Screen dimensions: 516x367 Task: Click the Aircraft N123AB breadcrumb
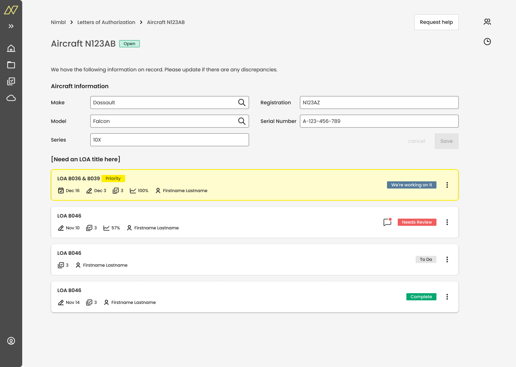point(166,22)
